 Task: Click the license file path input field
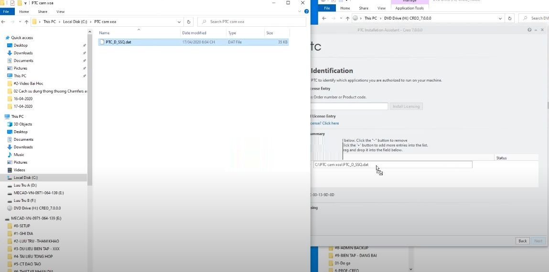(x=392, y=165)
